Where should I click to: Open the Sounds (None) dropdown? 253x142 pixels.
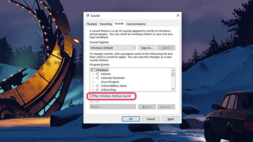(x=113, y=107)
